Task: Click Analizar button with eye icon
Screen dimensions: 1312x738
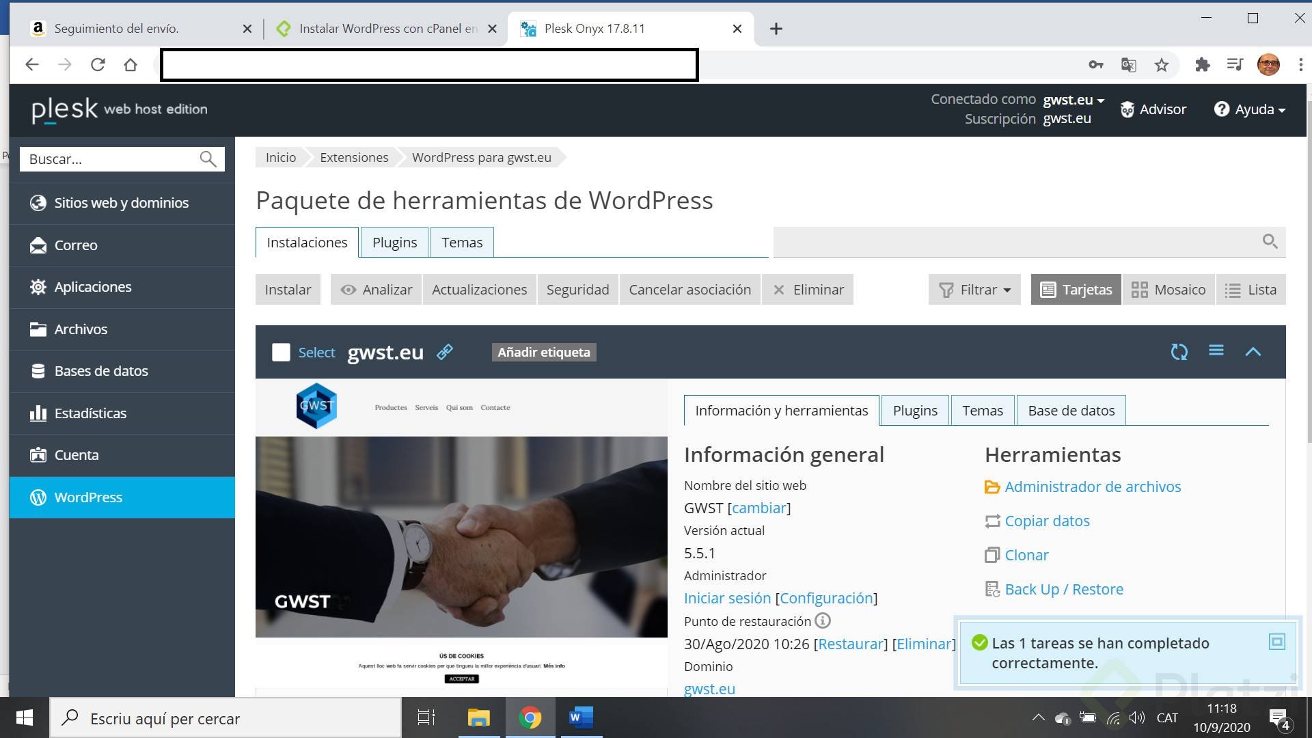Action: [377, 290]
